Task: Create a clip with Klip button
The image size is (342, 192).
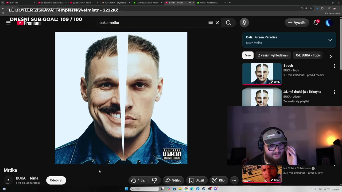Action: pos(219,180)
